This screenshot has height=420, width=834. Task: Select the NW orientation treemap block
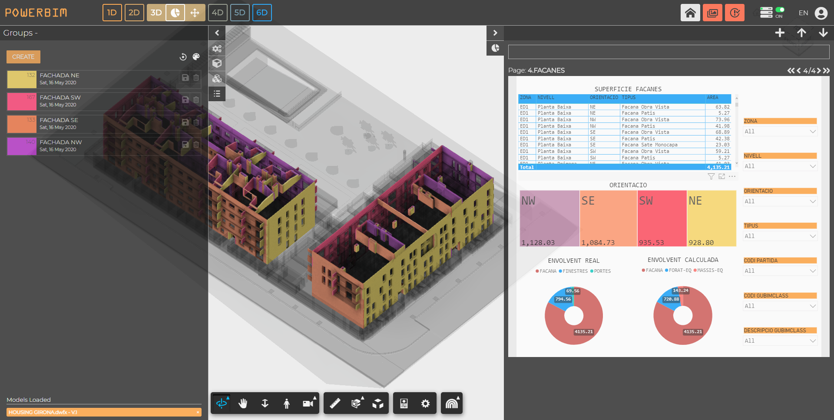point(549,218)
